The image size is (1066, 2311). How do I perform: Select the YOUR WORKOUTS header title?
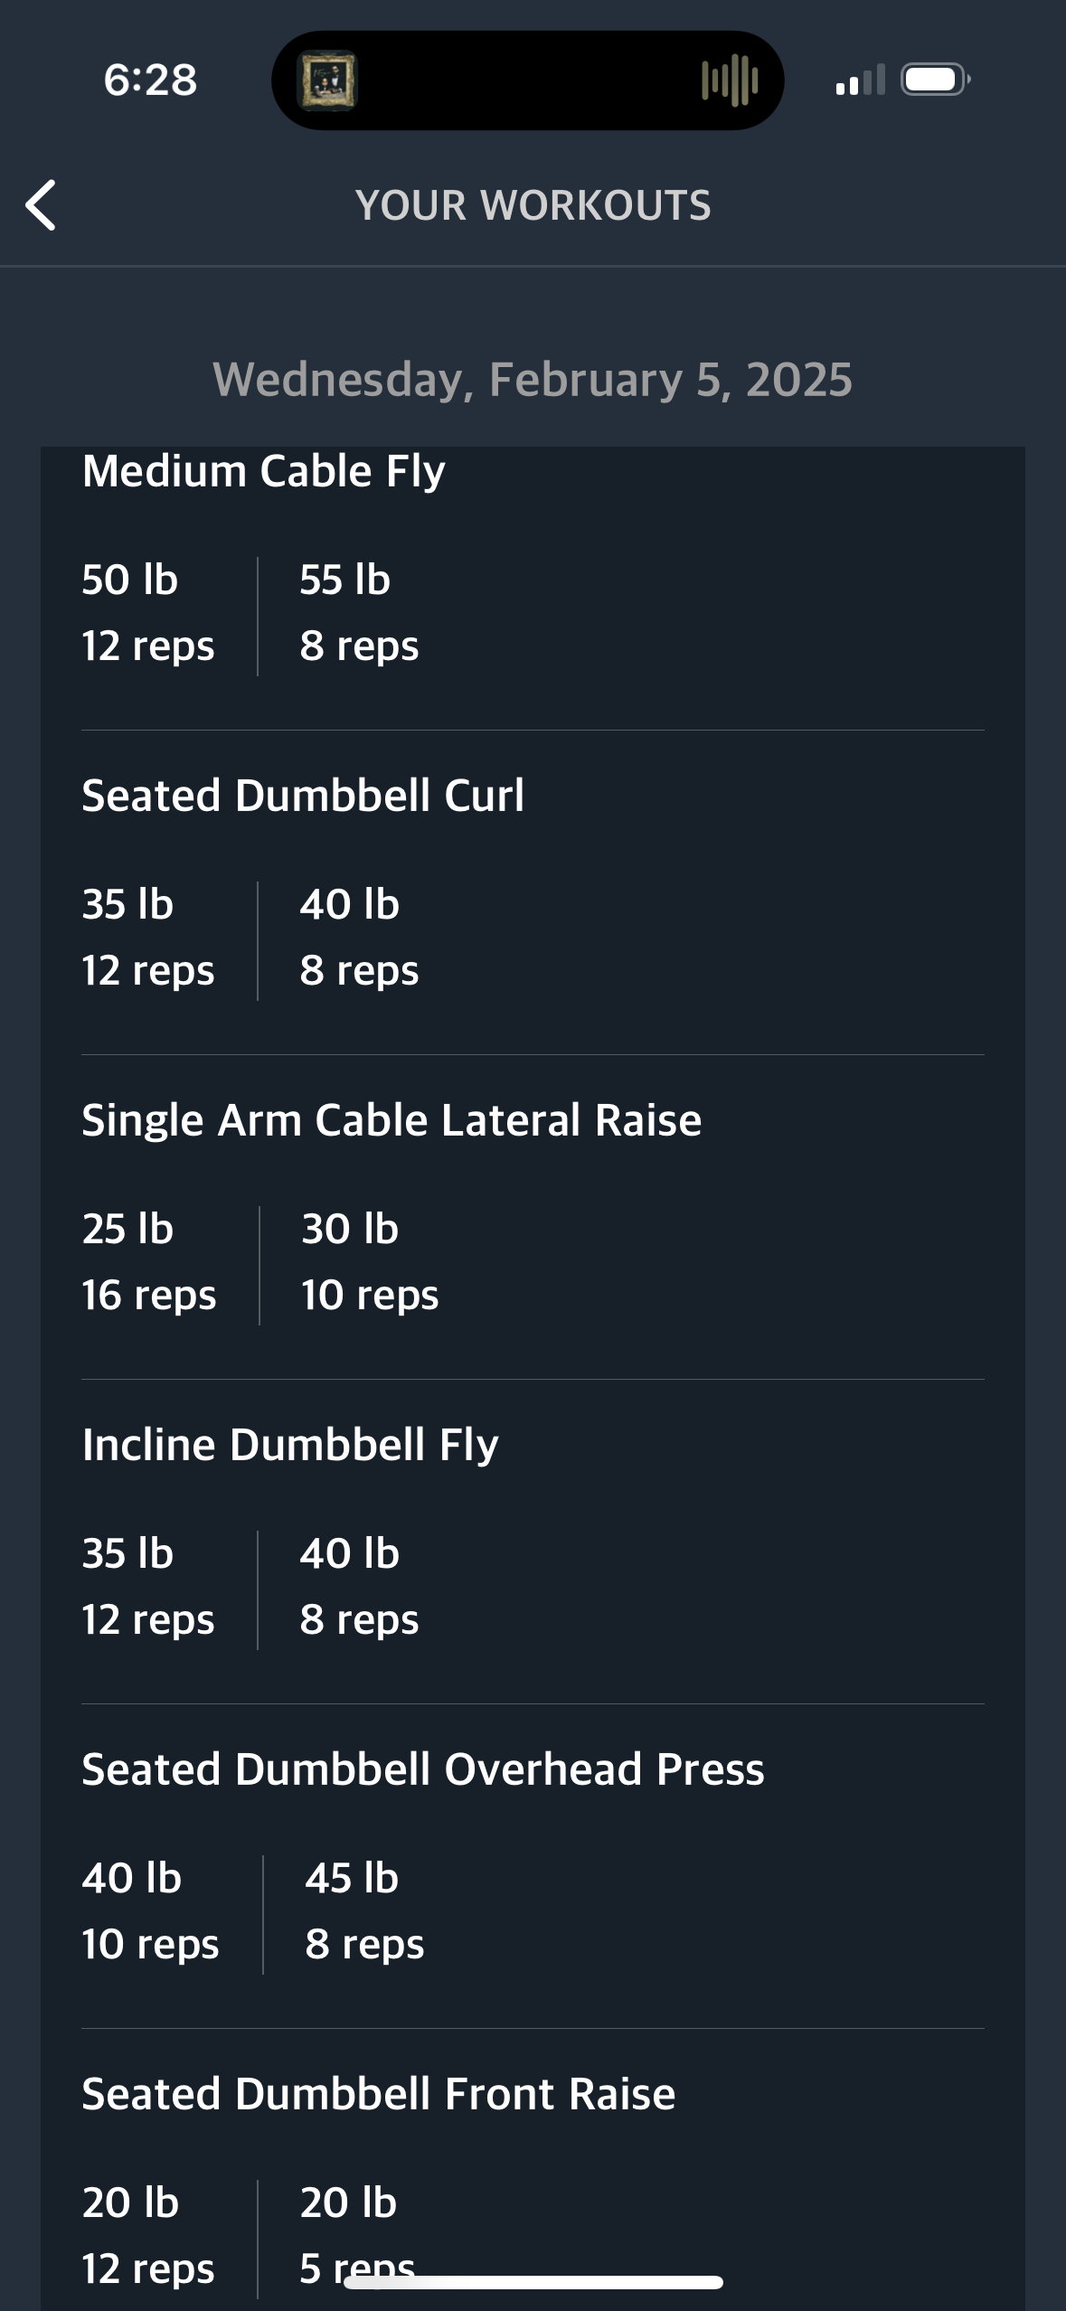[533, 205]
